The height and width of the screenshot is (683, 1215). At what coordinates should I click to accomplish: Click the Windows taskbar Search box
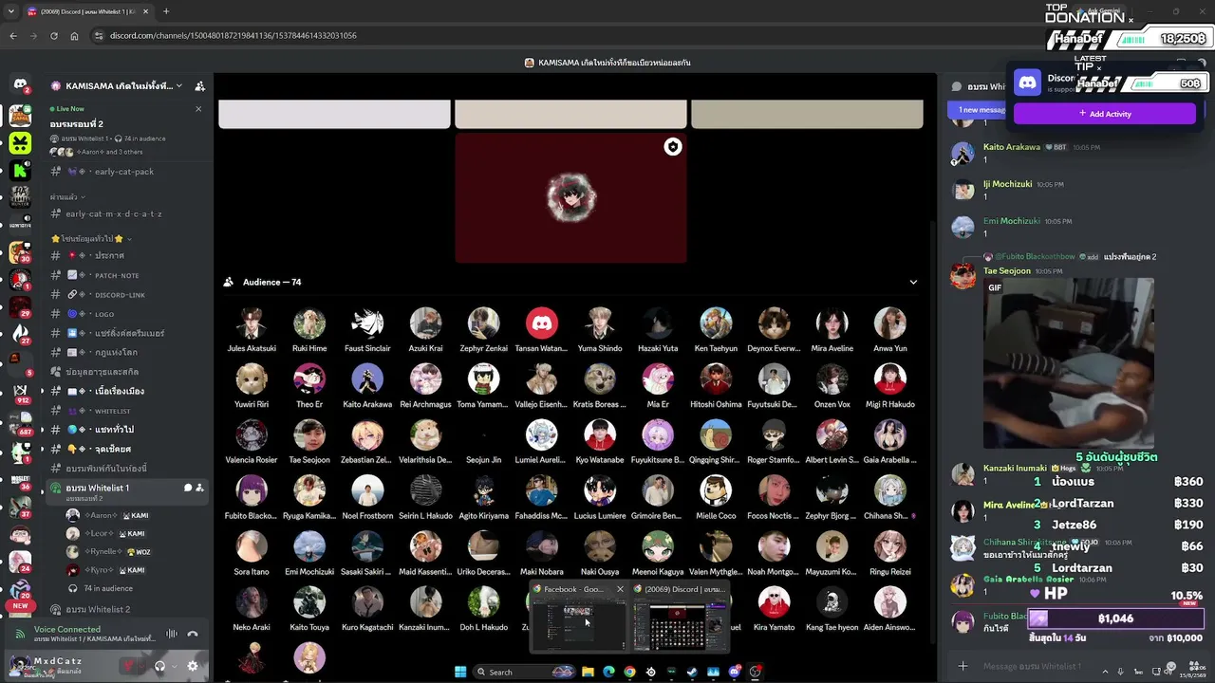526,672
